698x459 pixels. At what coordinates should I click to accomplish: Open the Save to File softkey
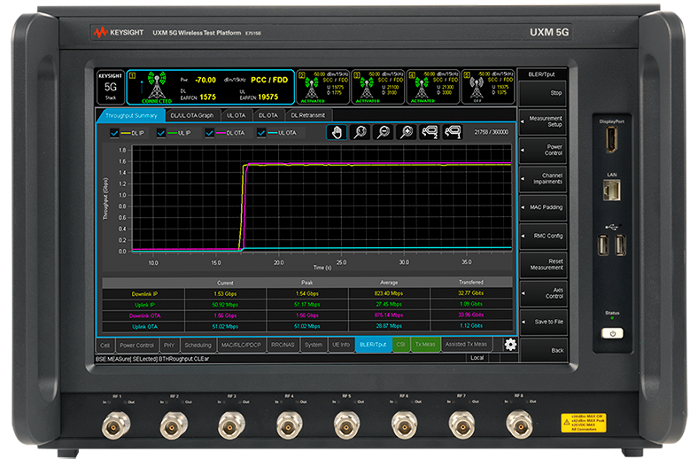[x=543, y=322]
